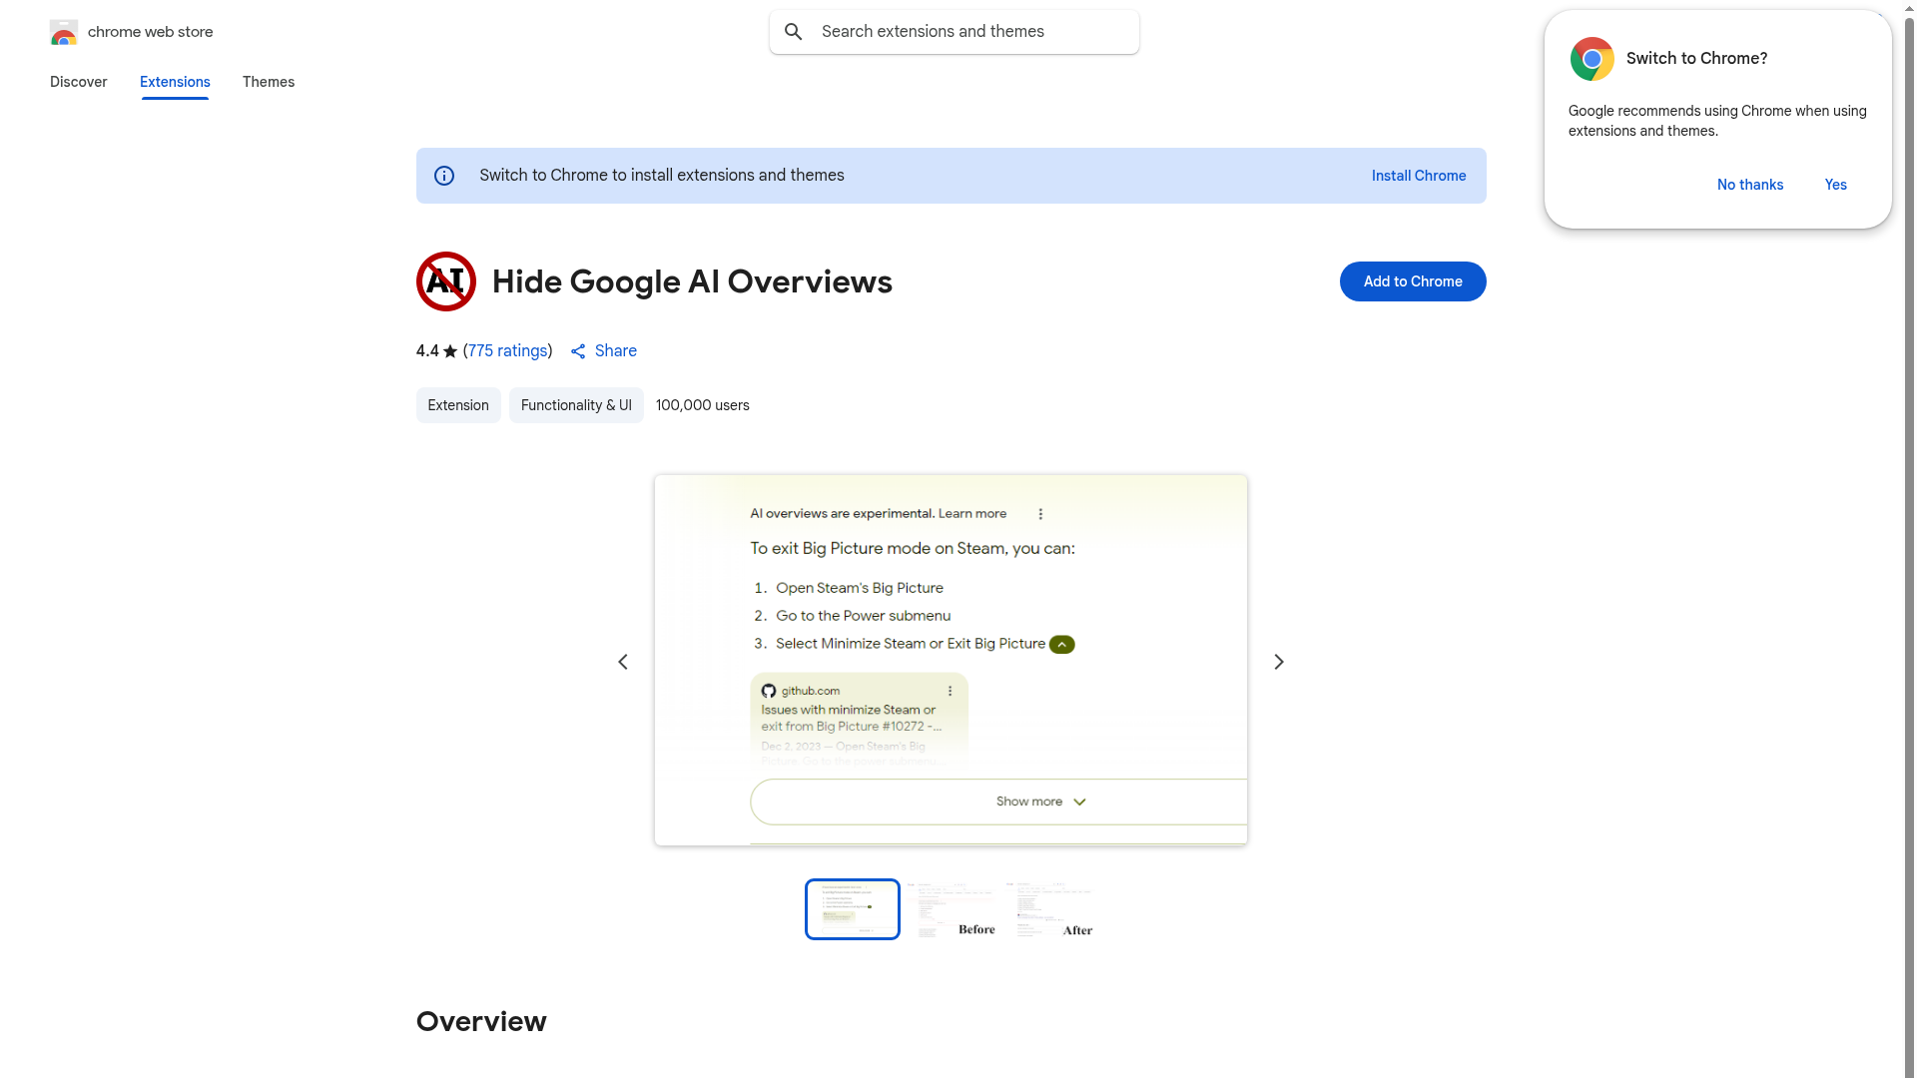This screenshot has width=1917, height=1078.
Task: Click the Hide Google AI Overviews title
Action: [692, 281]
